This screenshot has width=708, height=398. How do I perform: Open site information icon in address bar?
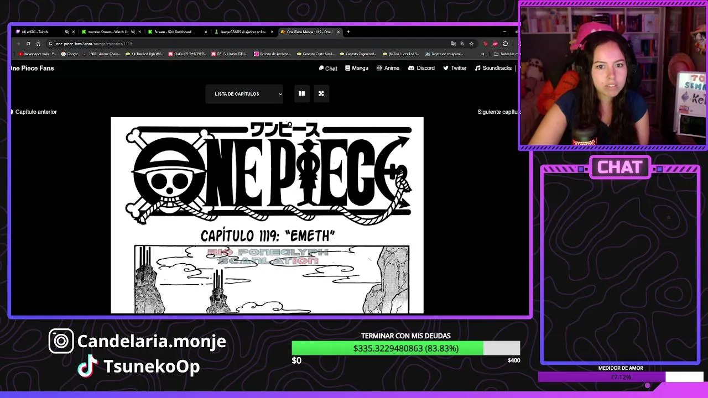[50, 44]
